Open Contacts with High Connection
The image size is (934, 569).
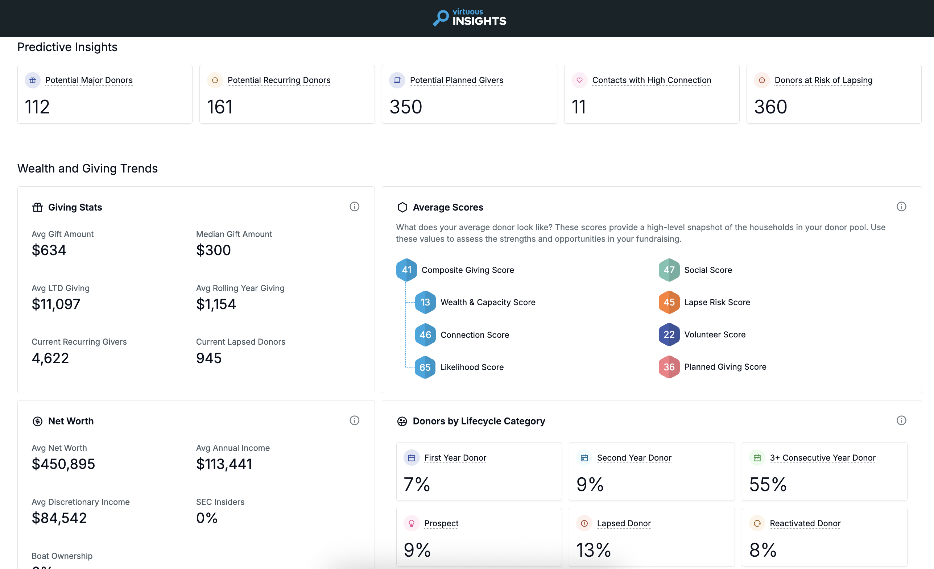pos(652,80)
